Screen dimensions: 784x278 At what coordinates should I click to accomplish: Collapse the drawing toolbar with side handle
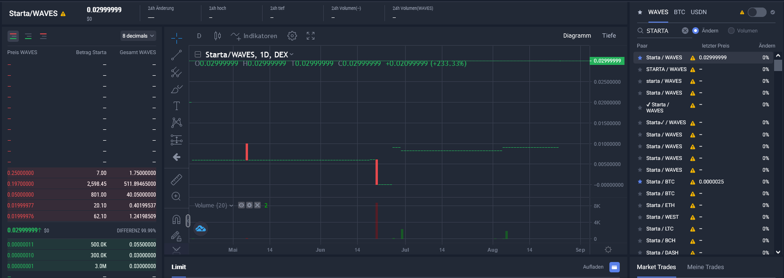pyautogui.click(x=188, y=221)
